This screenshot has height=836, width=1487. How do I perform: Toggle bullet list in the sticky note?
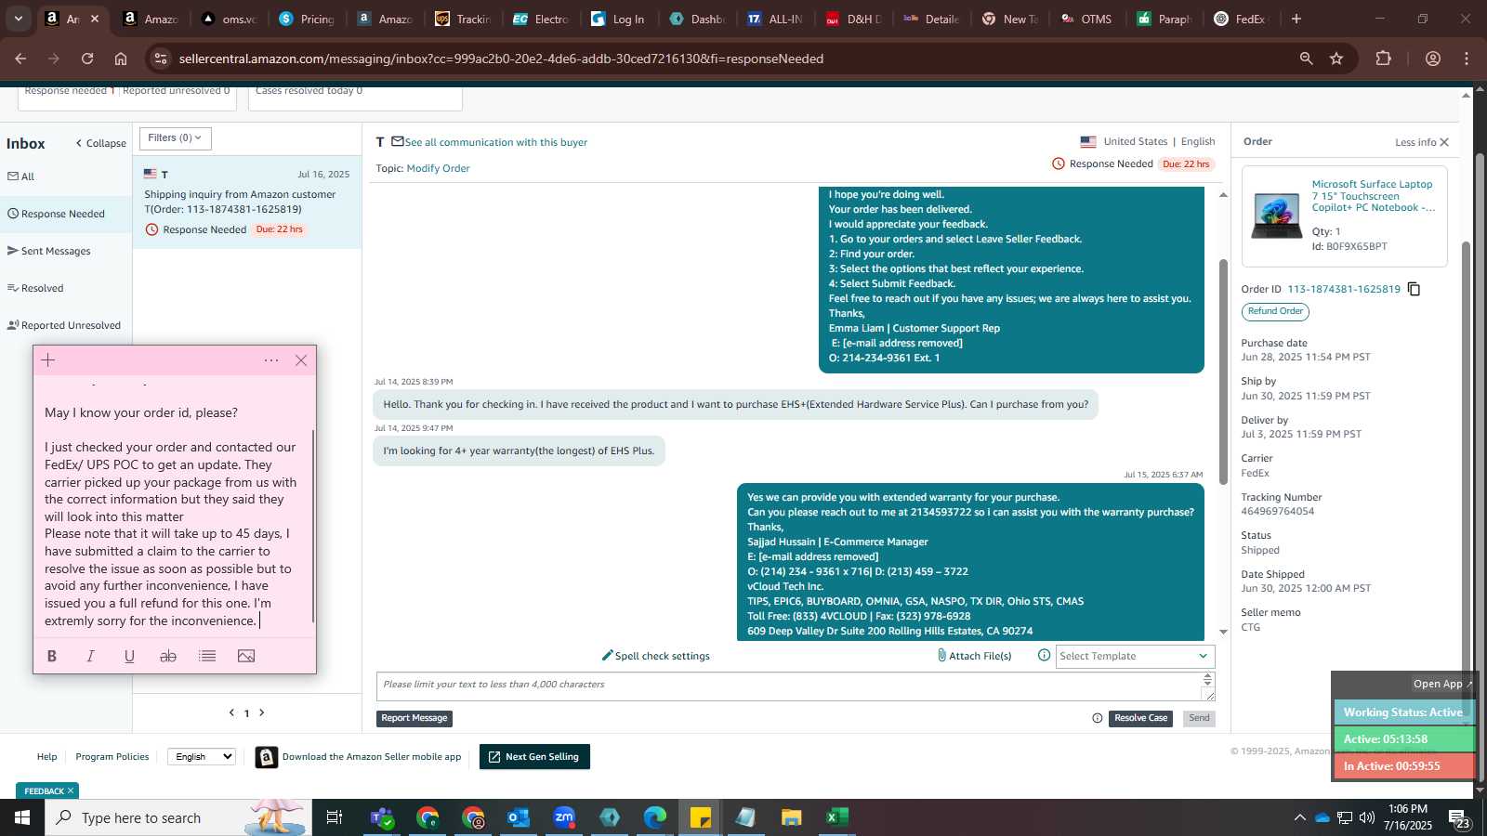(207, 656)
